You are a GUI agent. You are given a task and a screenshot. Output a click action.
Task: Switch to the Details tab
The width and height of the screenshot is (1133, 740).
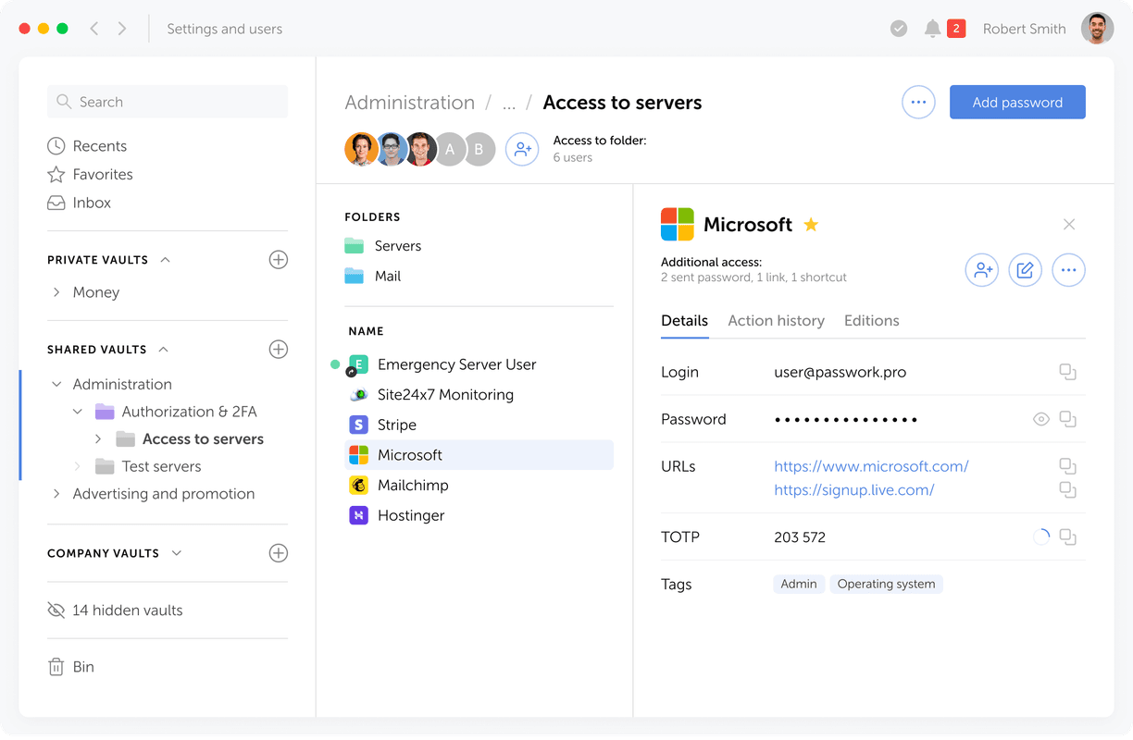(x=684, y=321)
